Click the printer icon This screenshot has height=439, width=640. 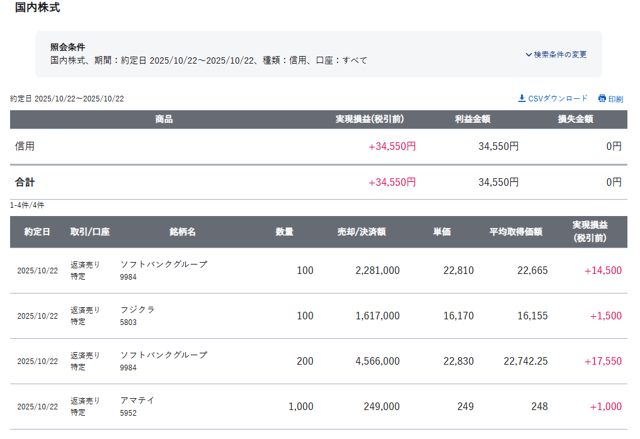coord(602,98)
